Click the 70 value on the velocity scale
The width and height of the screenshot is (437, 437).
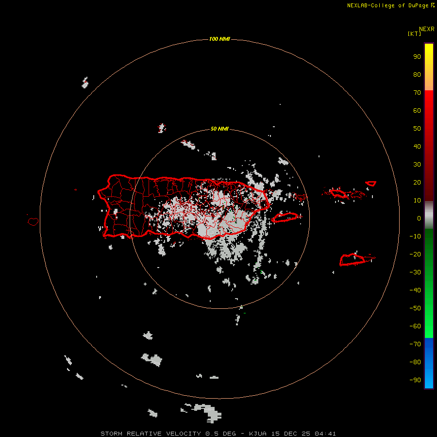click(x=417, y=93)
